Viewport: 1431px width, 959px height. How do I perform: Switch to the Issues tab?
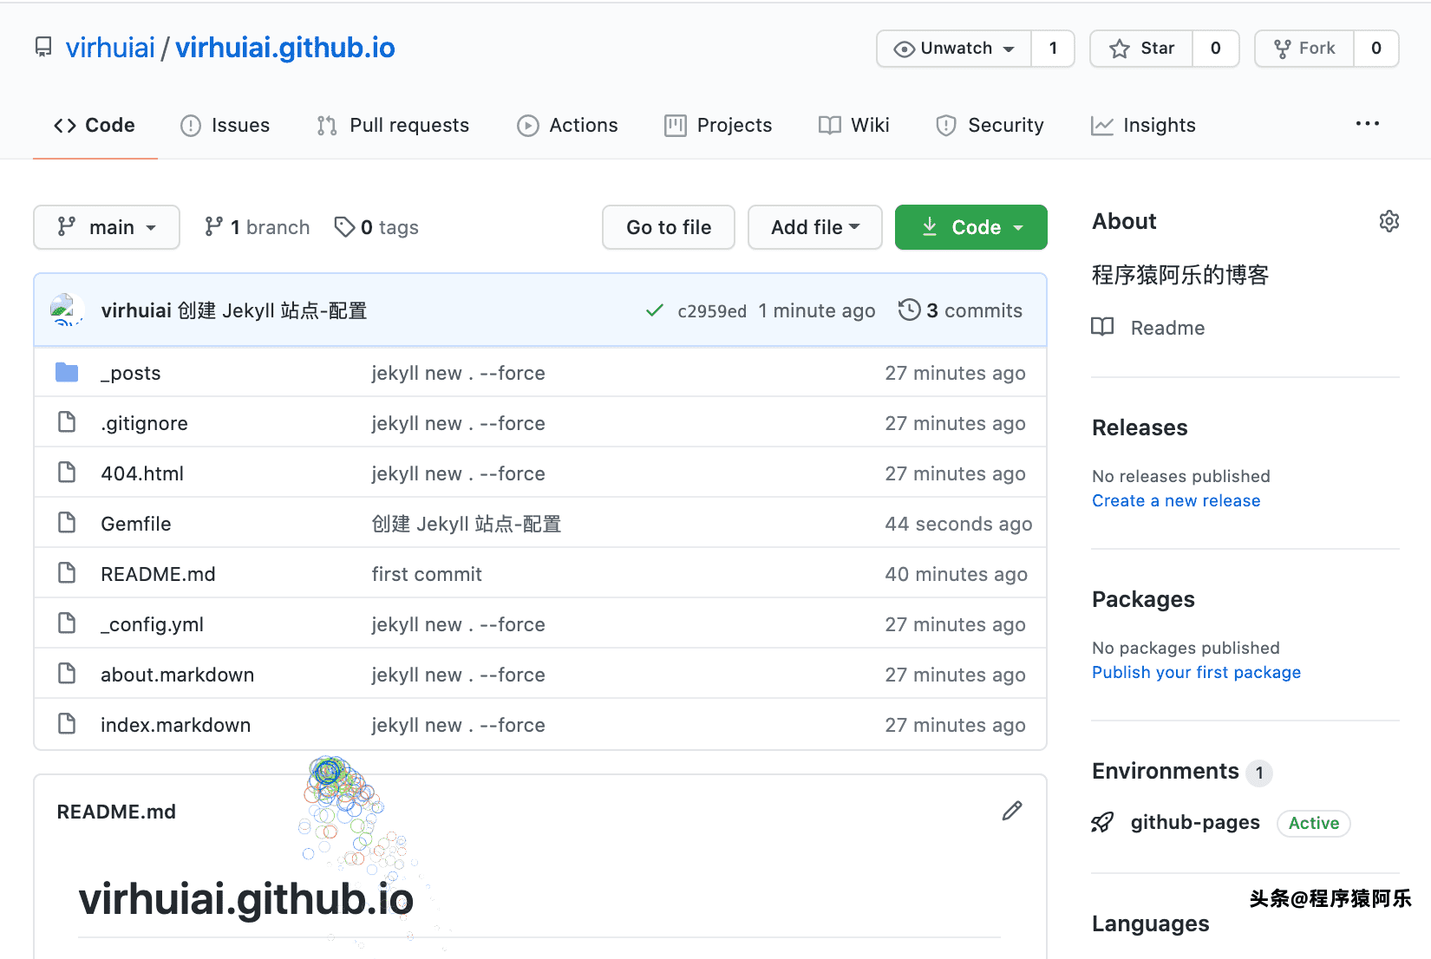click(225, 125)
